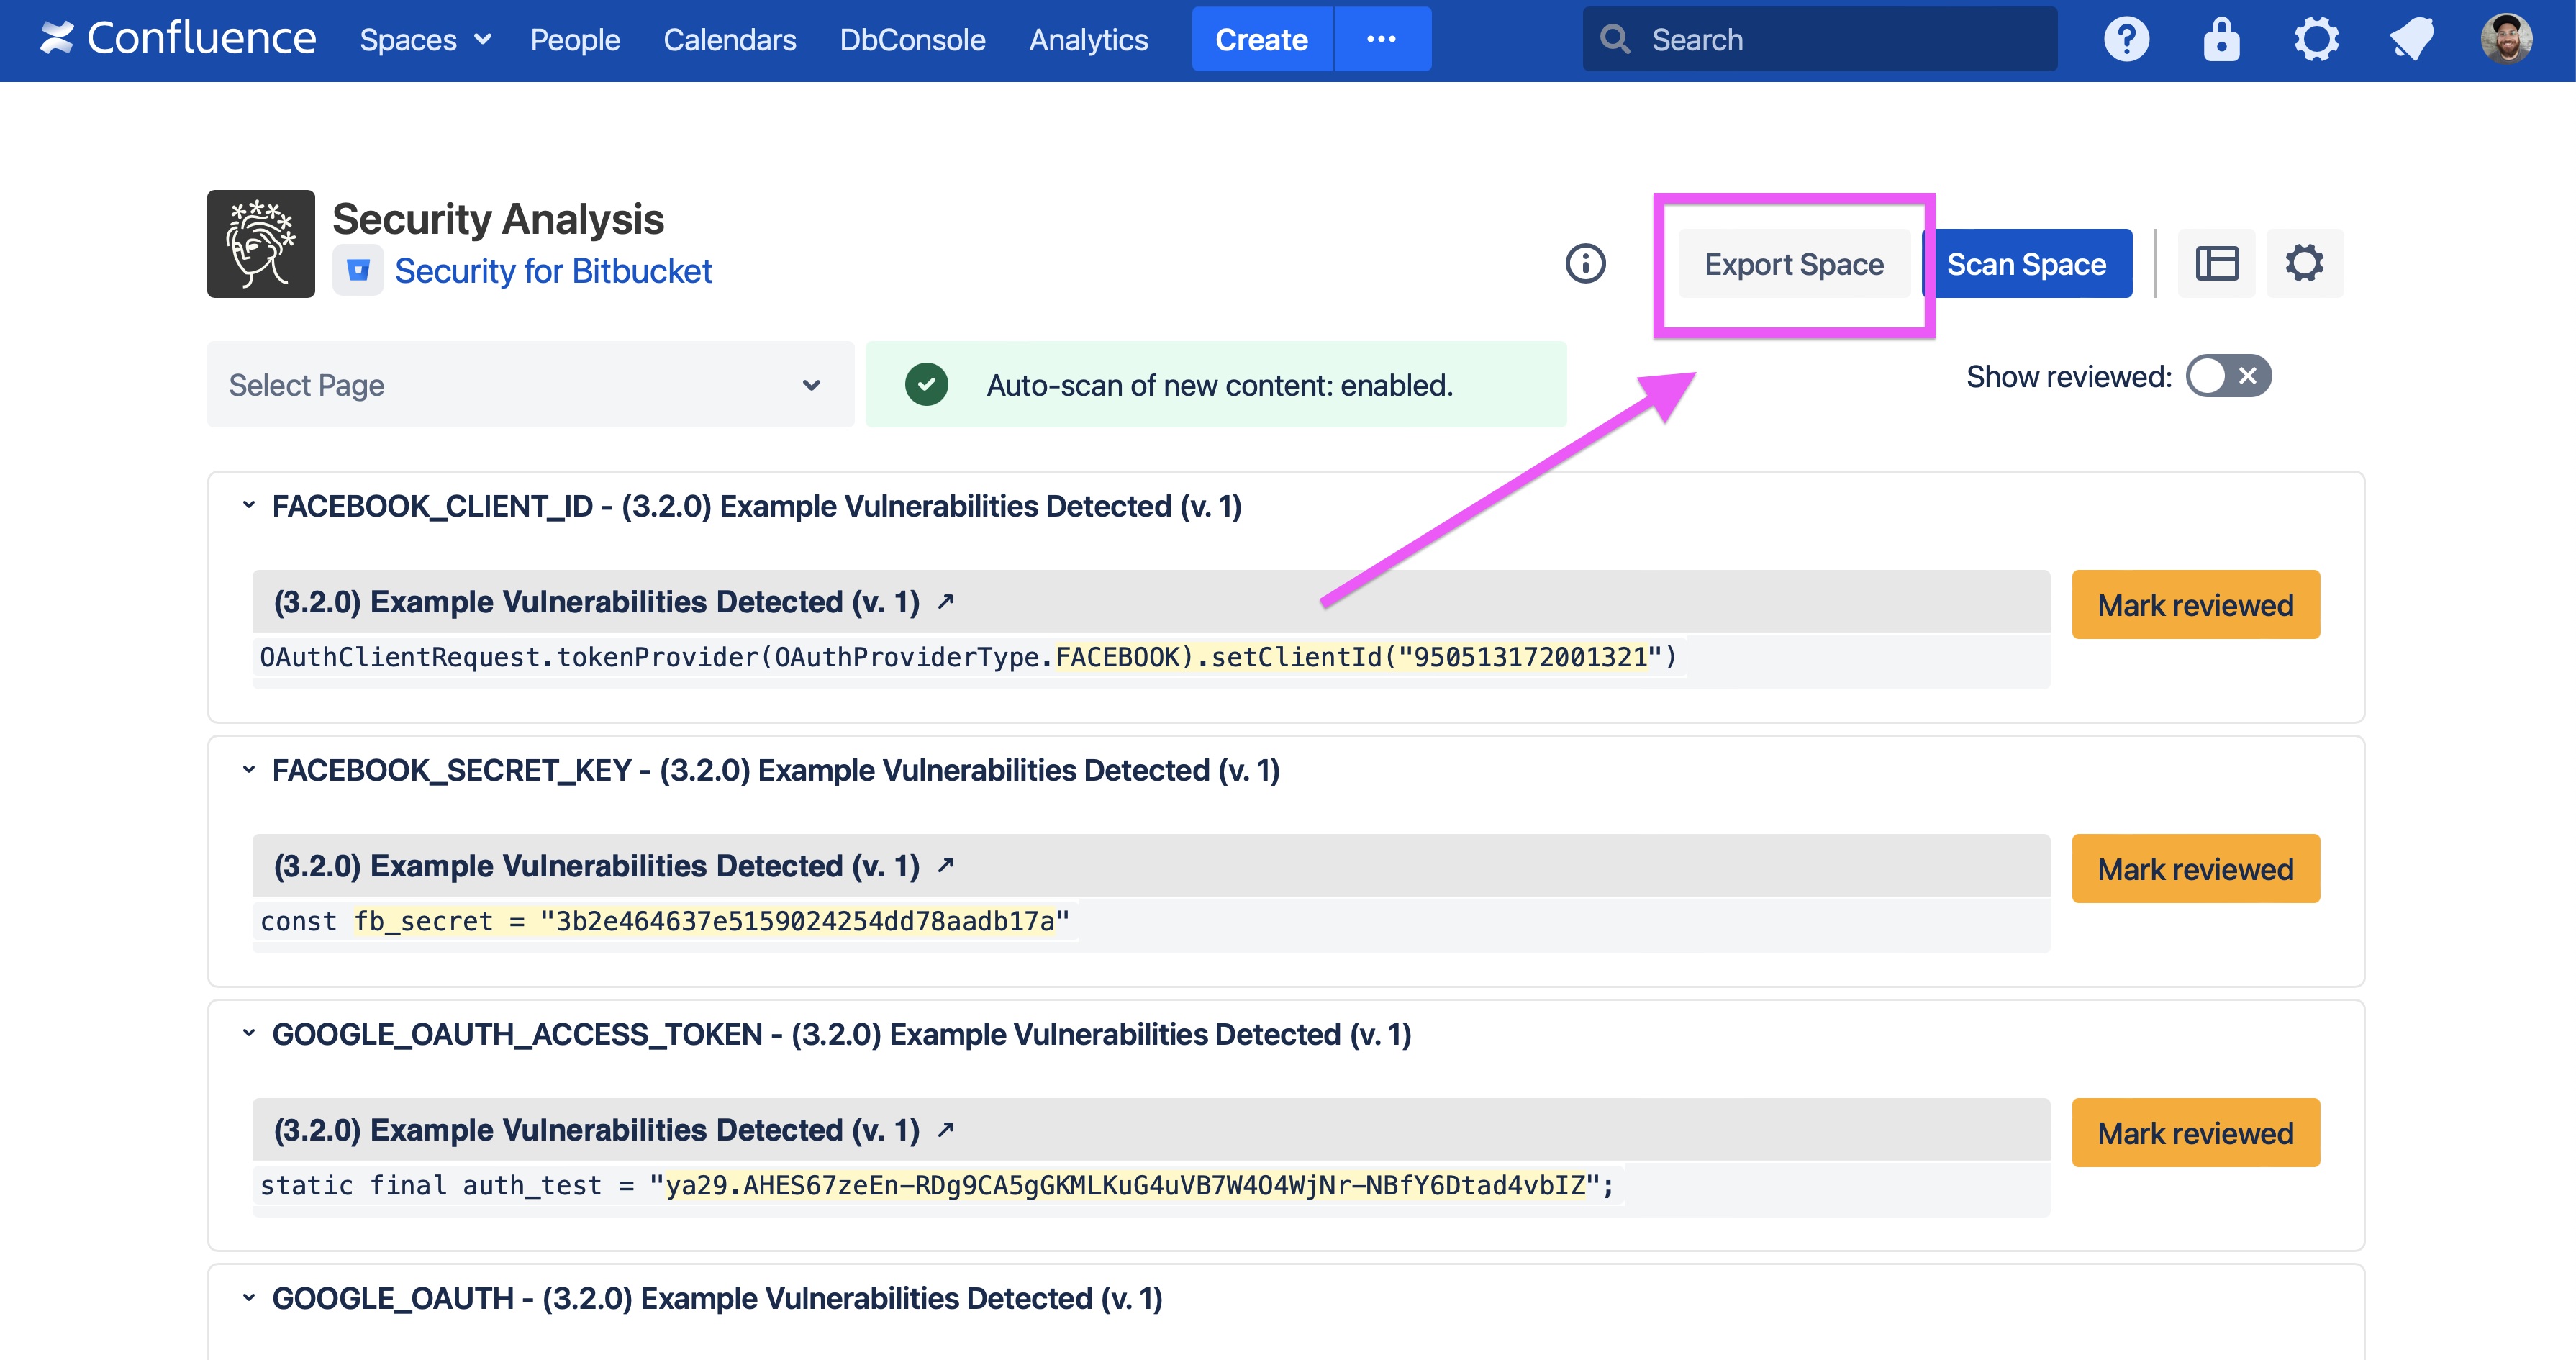Open the Spaces menu

tap(425, 40)
